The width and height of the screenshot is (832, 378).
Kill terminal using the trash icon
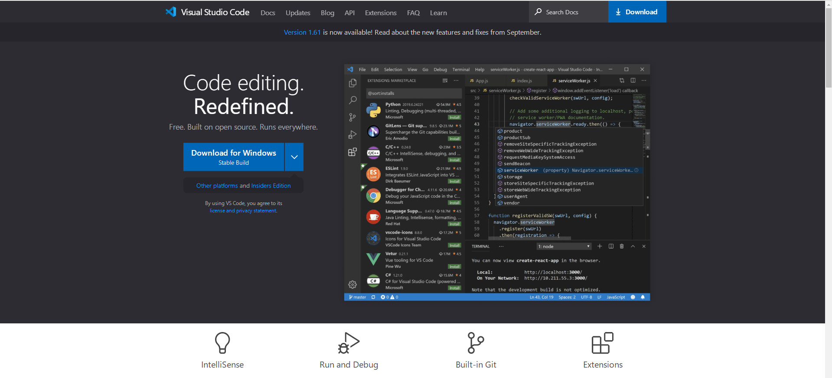622,246
